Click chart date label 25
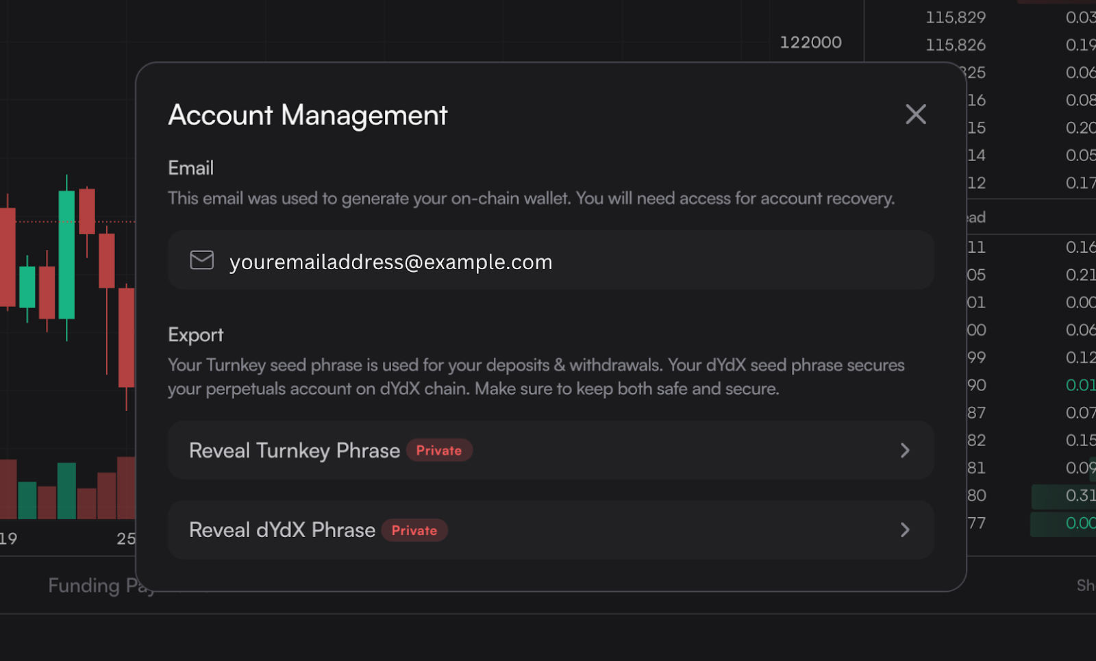The height and width of the screenshot is (661, 1096). tap(126, 539)
